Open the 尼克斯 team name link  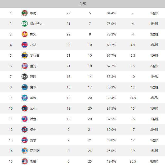(x=35, y=151)
